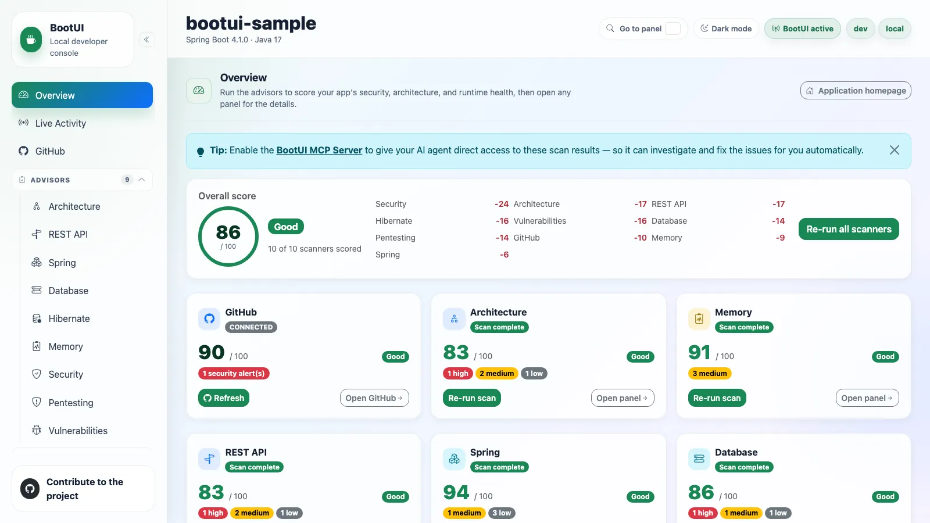
Task: Click the dev profile badge
Action: [860, 28]
